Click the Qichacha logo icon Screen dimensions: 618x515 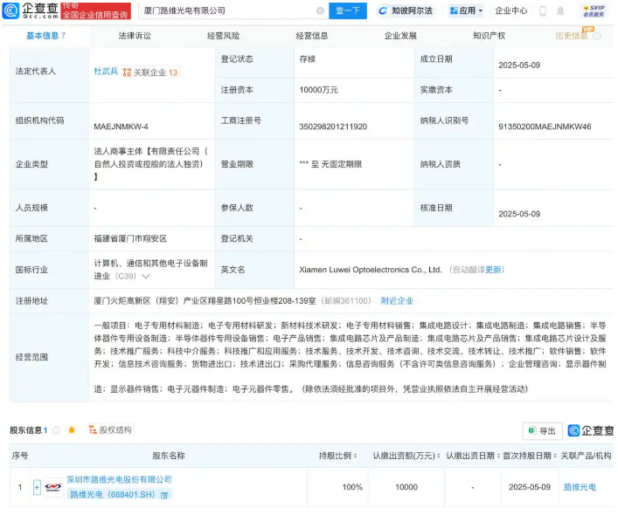coord(10,10)
